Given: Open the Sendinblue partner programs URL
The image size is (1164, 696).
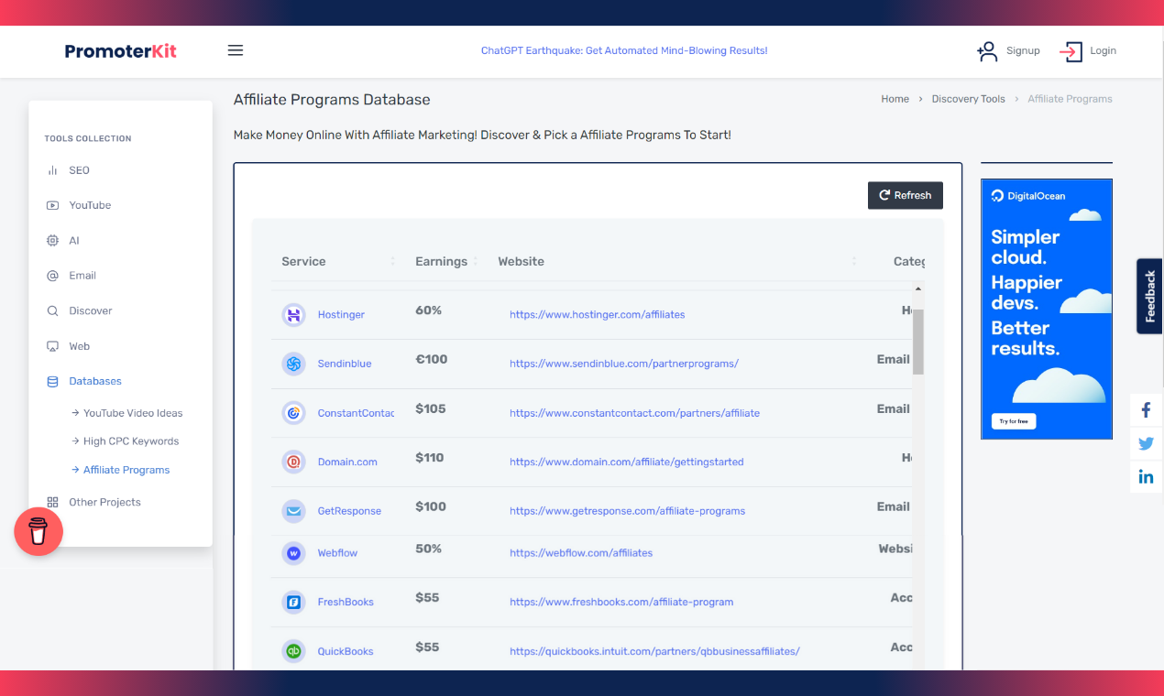Looking at the screenshot, I should [x=624, y=364].
